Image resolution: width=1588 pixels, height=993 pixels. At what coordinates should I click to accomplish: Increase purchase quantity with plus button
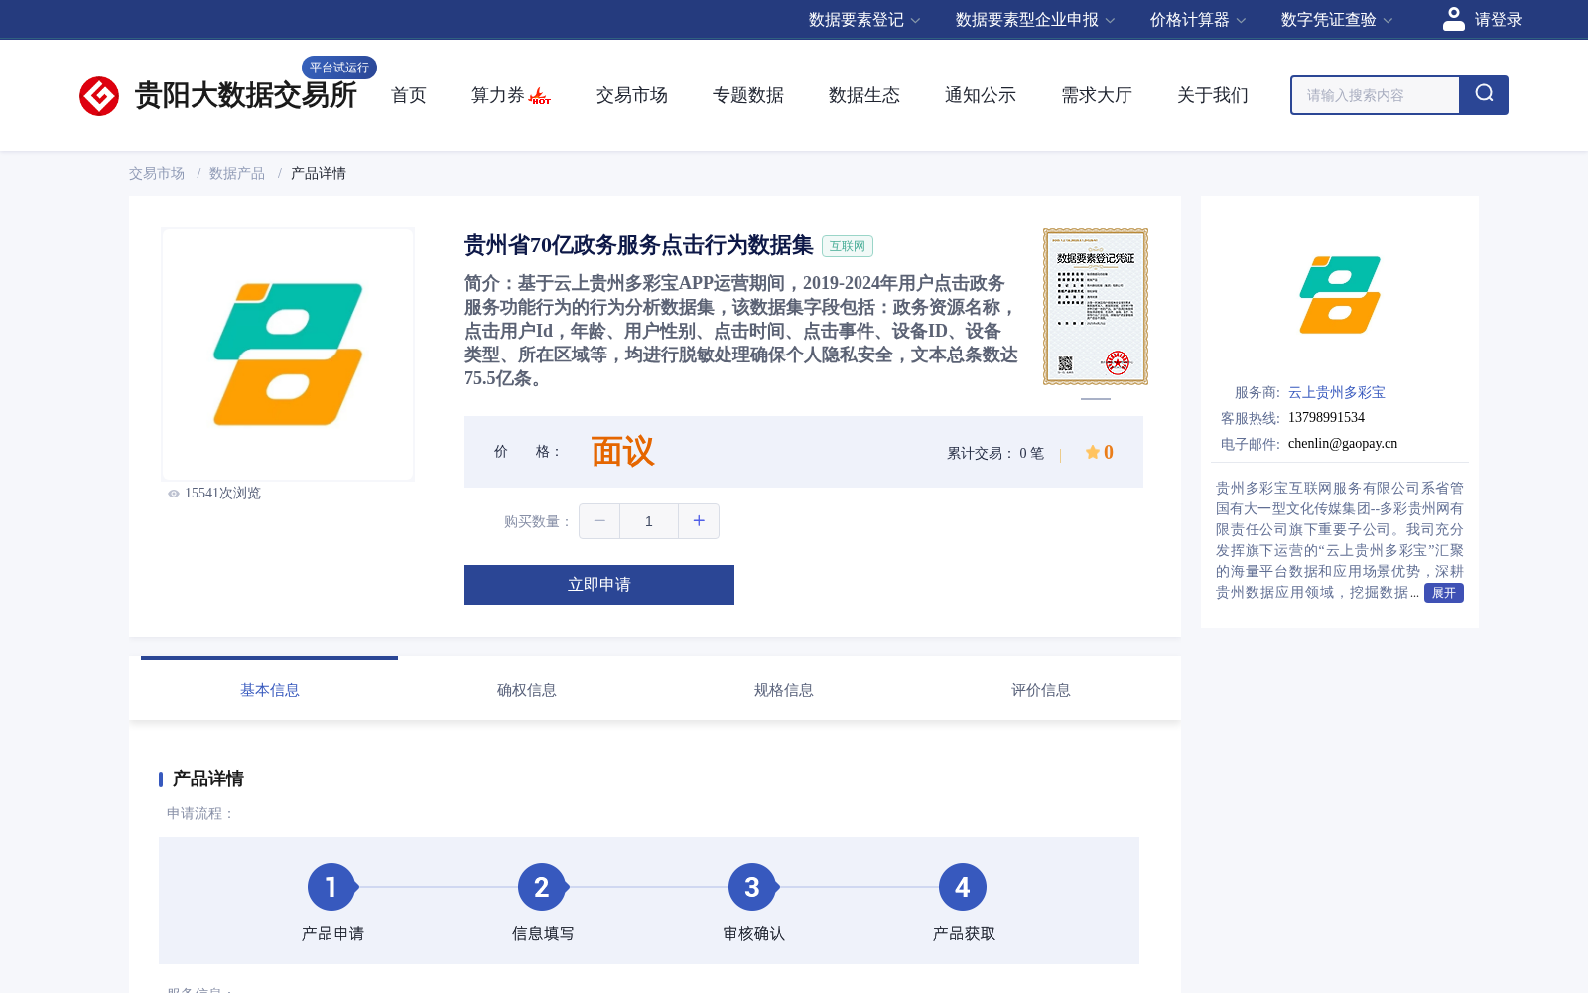(x=699, y=521)
